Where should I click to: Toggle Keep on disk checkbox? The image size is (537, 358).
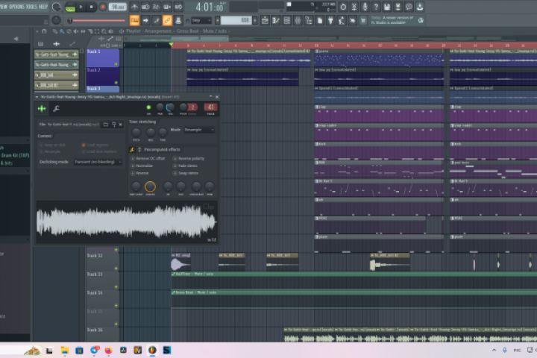tap(41, 145)
